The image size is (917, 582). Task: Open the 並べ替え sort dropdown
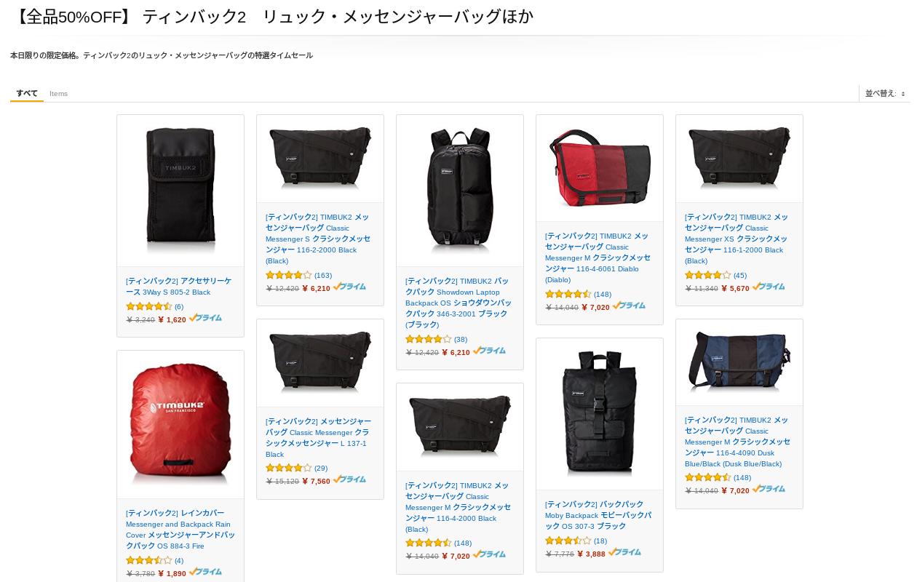point(885,94)
